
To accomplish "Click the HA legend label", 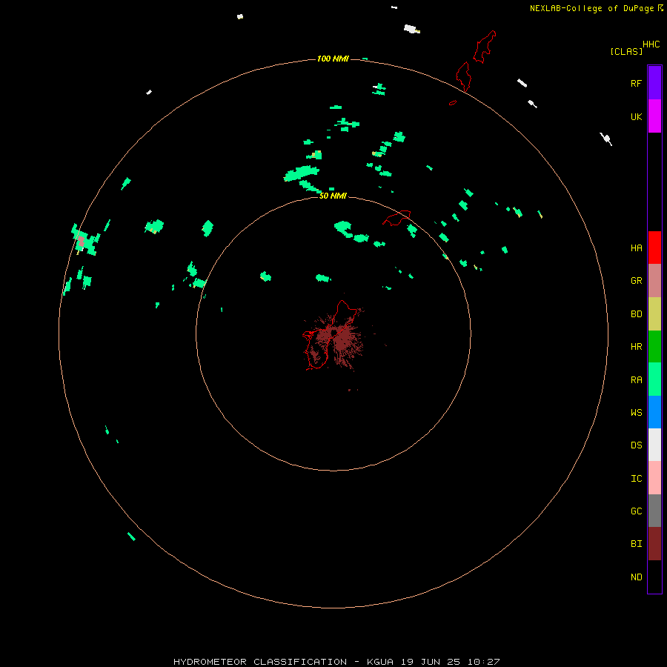I will [x=636, y=248].
